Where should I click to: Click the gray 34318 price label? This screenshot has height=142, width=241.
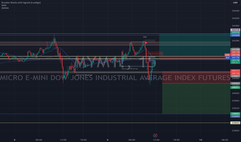click(235, 30)
